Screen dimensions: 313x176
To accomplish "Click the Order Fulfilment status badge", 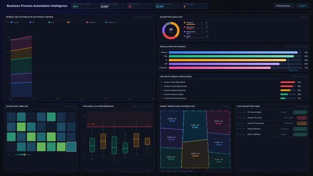I will pyautogui.click(x=300, y=134).
